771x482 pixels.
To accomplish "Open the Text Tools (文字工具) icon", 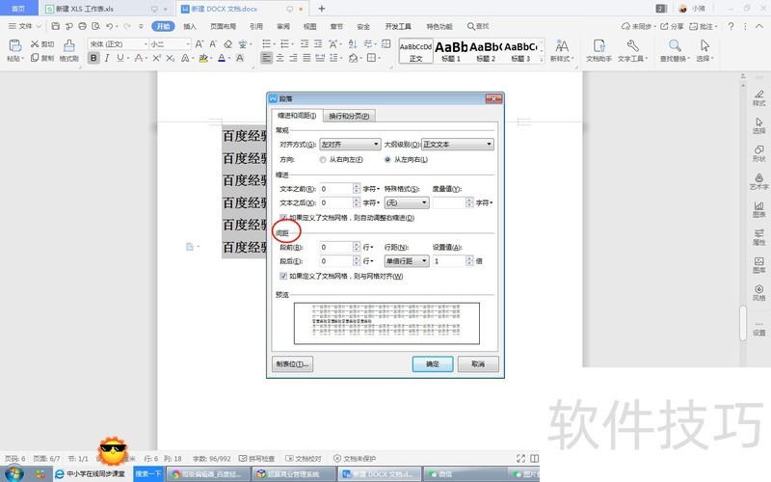I will click(x=634, y=50).
